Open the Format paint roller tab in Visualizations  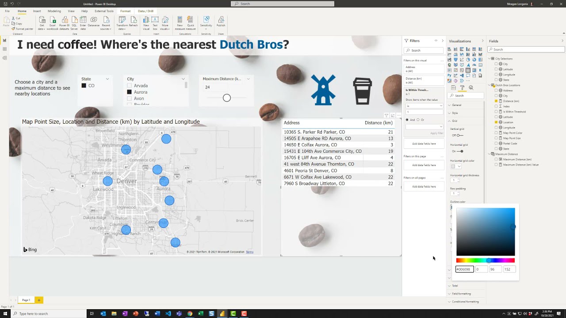[x=463, y=88]
